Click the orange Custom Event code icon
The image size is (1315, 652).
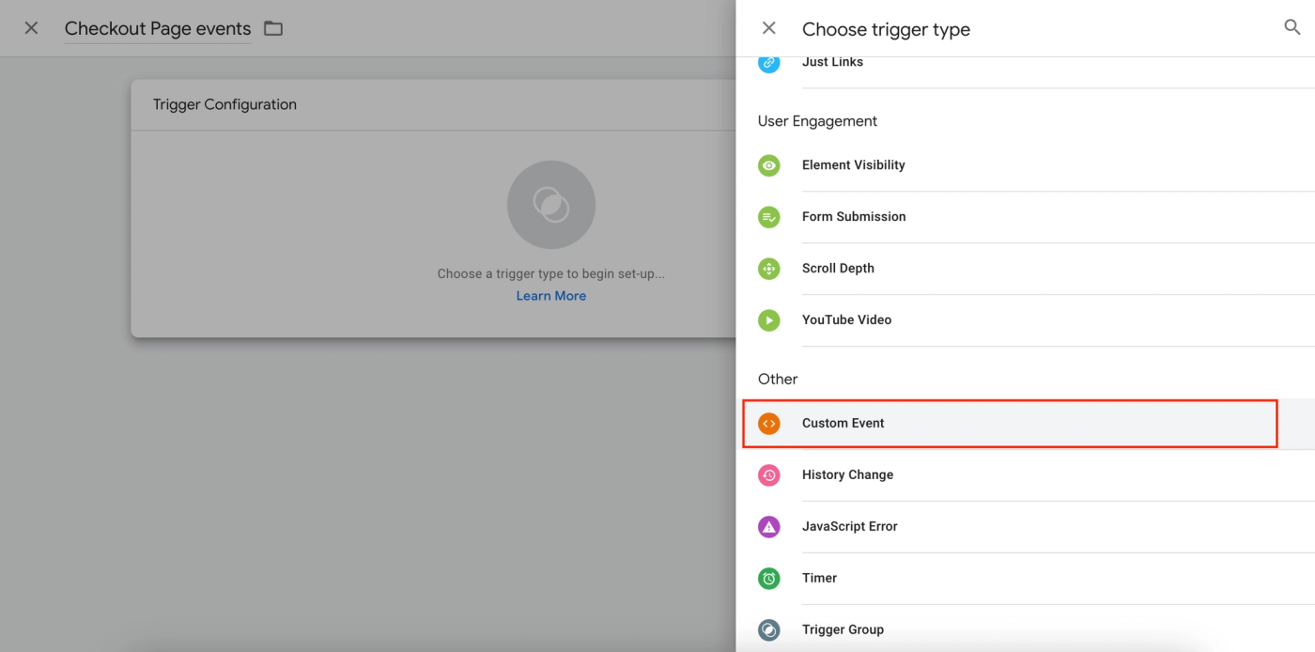(x=769, y=424)
